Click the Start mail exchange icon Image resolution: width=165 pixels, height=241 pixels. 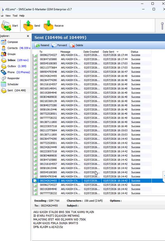(x=6, y=26)
